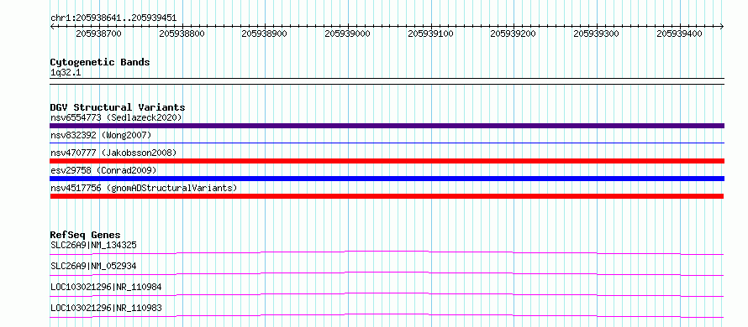748x327 pixels.
Task: Click the thin blue nsv832392 variant line
Action: tap(387, 143)
